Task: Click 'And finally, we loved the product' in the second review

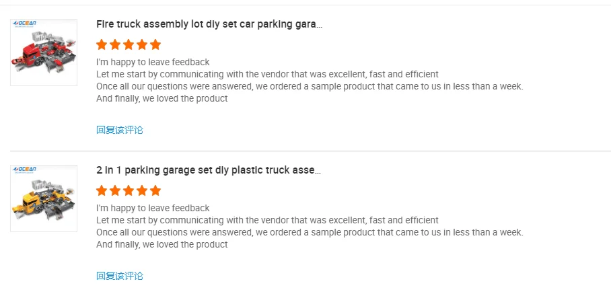Action: click(161, 244)
